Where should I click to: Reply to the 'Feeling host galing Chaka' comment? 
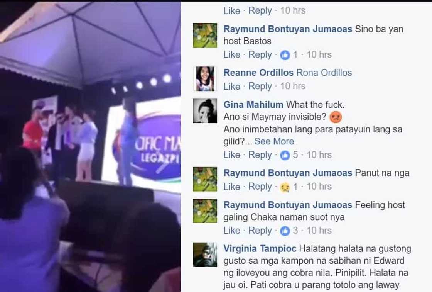[260, 231]
